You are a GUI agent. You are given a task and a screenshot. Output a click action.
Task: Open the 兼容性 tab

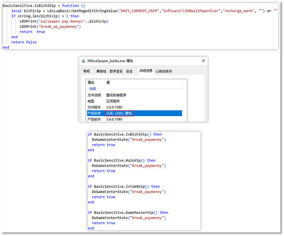point(101,71)
